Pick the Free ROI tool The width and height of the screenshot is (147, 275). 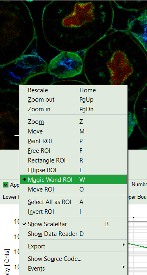click(73, 151)
